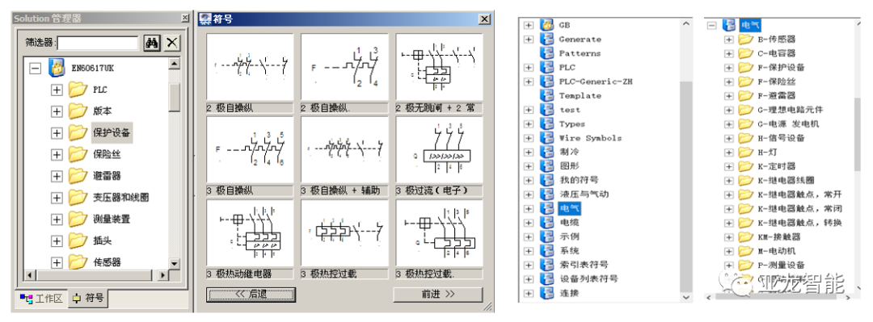Screen dimensions: 873x322
Task: Clear the filter with the X icon
Action: pyautogui.click(x=172, y=43)
